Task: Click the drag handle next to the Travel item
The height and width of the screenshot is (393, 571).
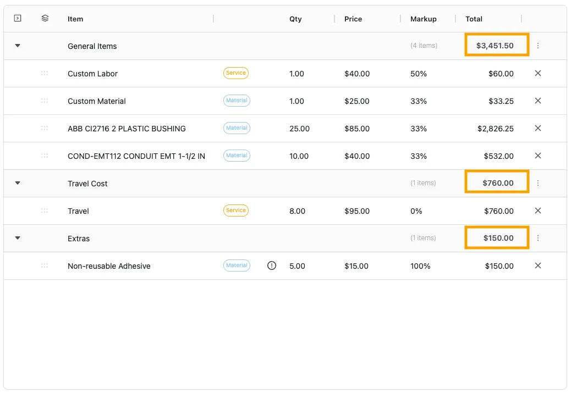Action: 45,211
